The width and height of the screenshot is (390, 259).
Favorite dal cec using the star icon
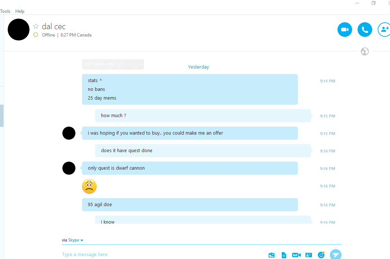tap(36, 26)
